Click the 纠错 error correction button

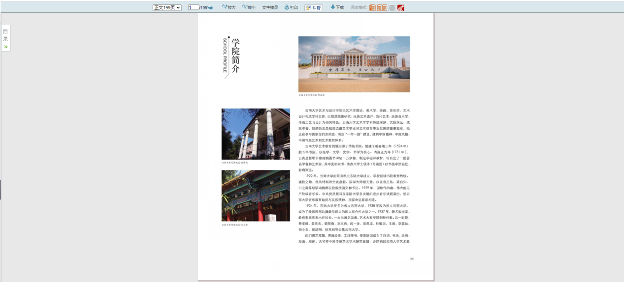coord(314,7)
